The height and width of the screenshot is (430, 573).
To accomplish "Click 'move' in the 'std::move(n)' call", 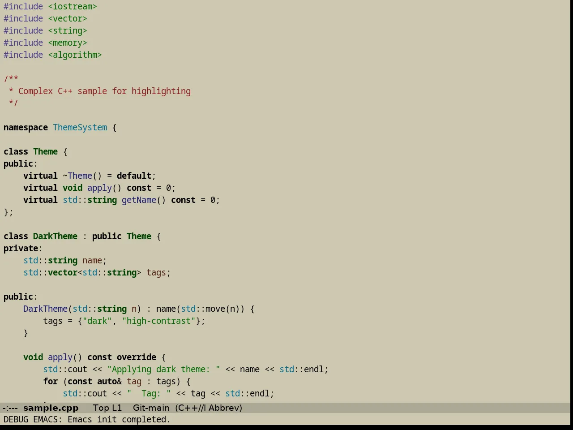I will pos(215,309).
